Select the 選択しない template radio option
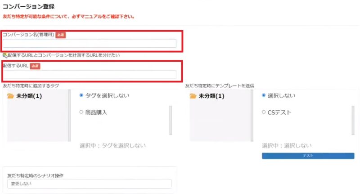Screen dimensions: 360x194 point(264,95)
